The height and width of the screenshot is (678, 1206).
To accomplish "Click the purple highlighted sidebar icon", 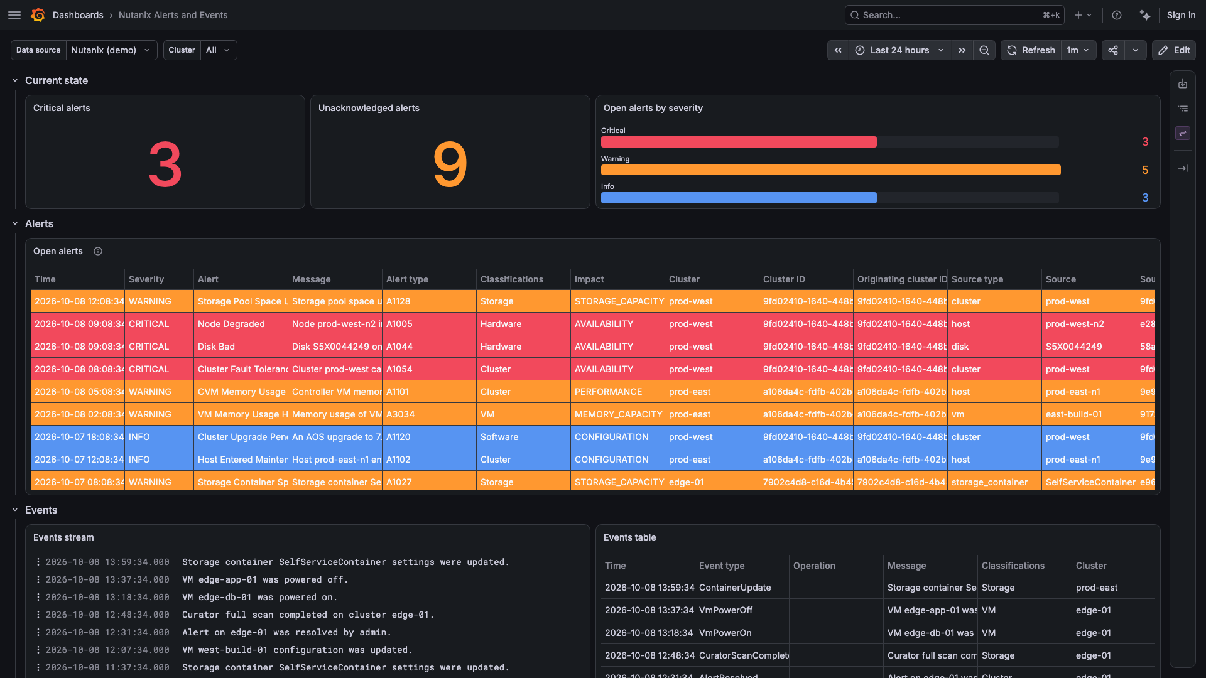I will point(1183,133).
